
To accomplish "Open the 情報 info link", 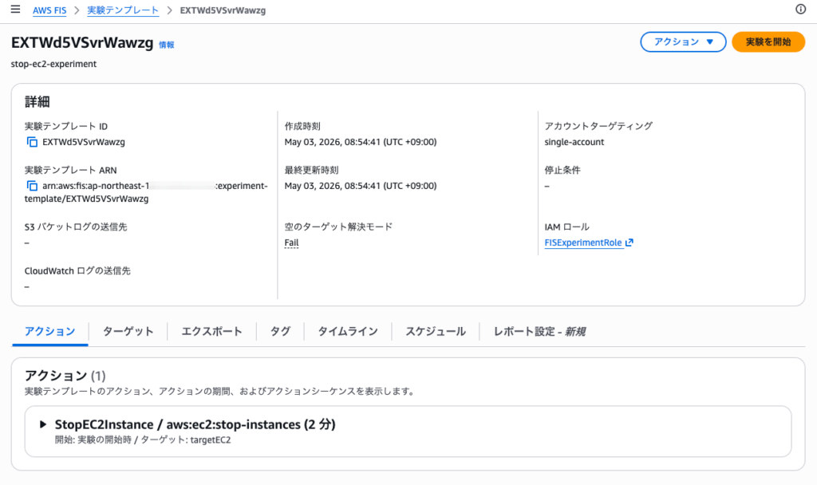I will (x=166, y=45).
